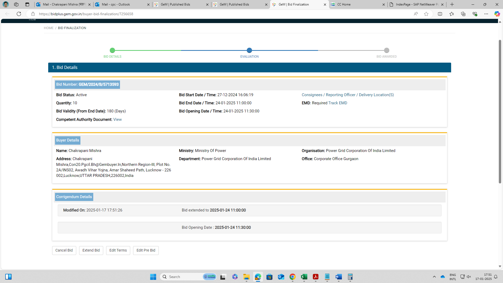This screenshot has height=283, width=503.
Task: Launch Google Chrome from taskbar
Action: click(x=293, y=277)
